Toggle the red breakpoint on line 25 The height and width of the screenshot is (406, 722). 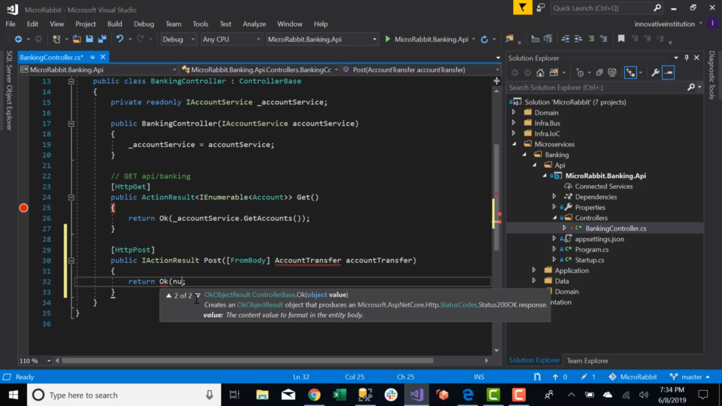click(x=23, y=208)
